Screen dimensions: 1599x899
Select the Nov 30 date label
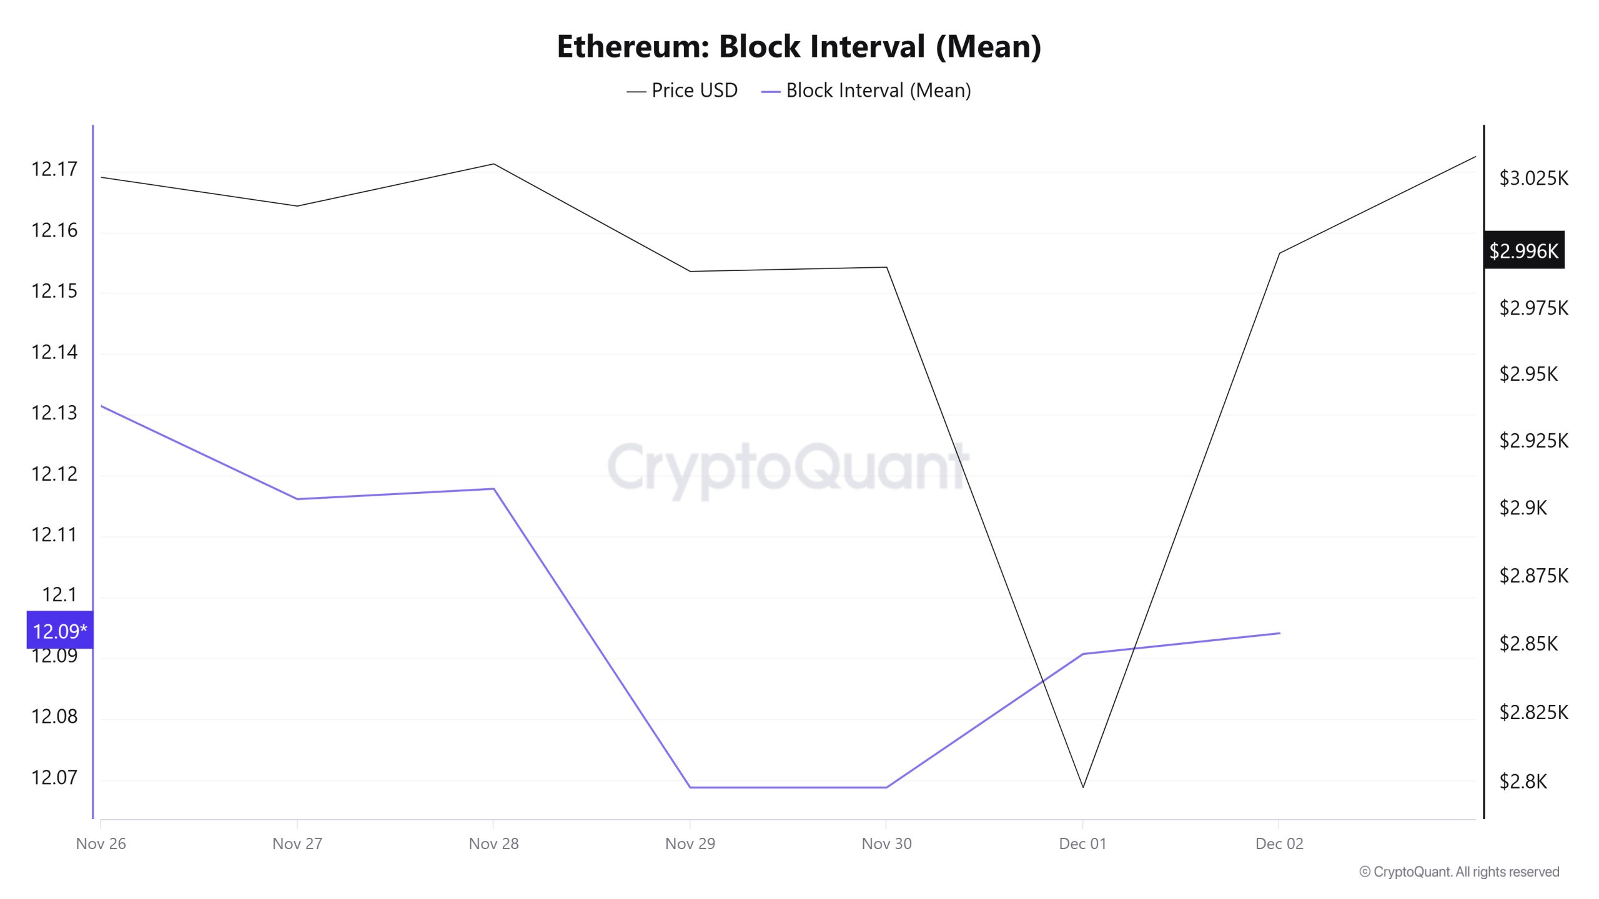click(886, 843)
